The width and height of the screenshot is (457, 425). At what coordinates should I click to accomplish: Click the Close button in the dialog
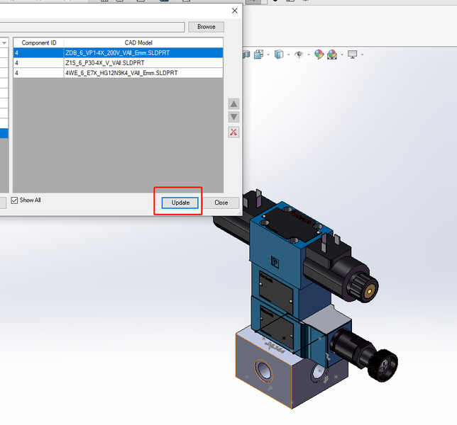(221, 203)
